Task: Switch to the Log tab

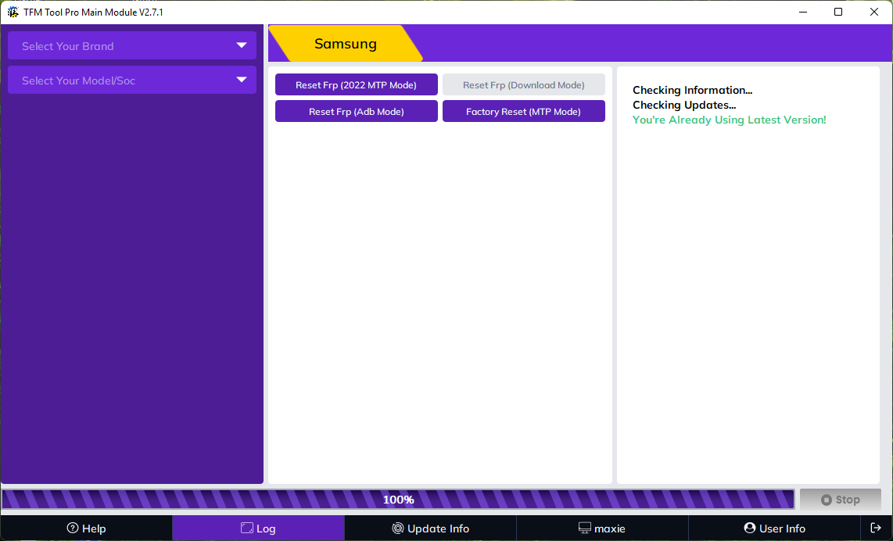Action: [259, 528]
